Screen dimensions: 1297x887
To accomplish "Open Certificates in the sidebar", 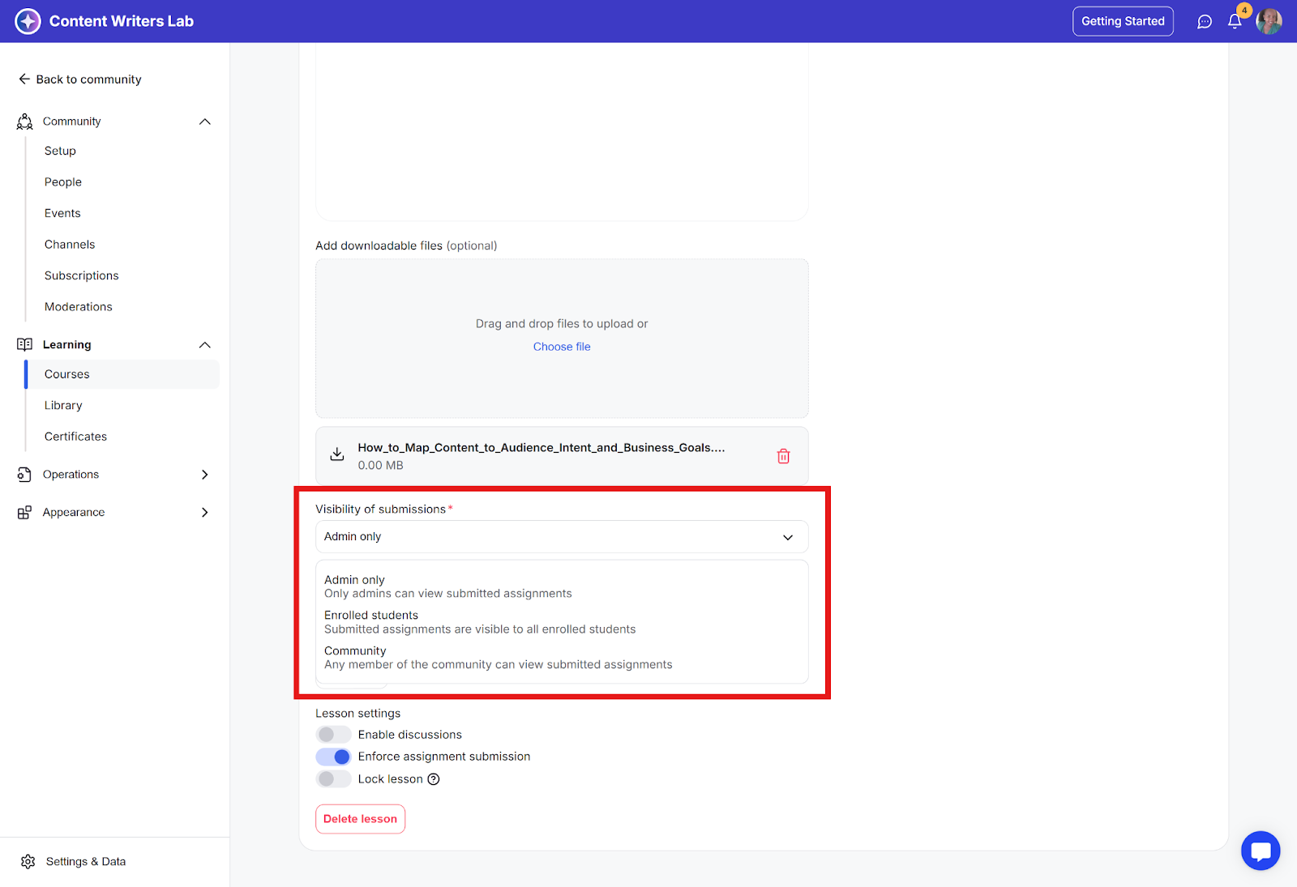I will (75, 437).
